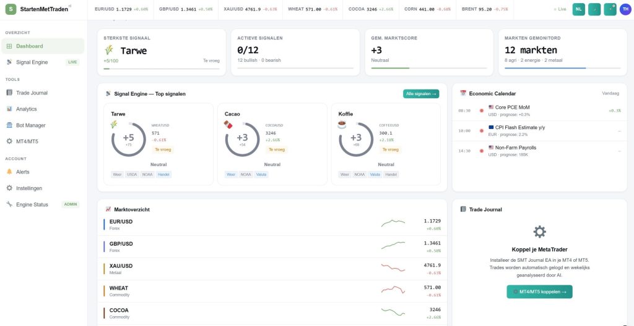Click the Gem. Marktscore progress bar
The width and height of the screenshot is (634, 326).
point(429,68)
